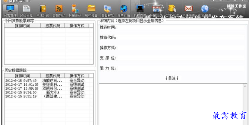The image size is (249, 125).
Task: Sort 今日强势股票跟踪 by 推荐时间 header
Action: coord(22,26)
